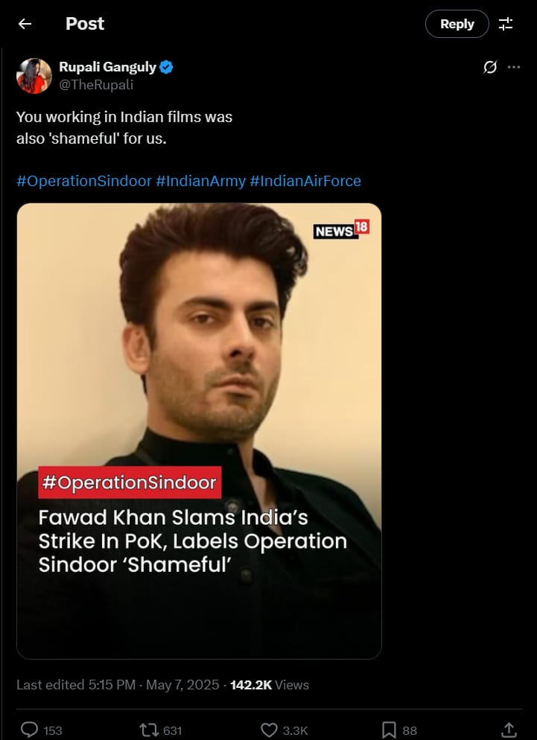Screen dimensions: 537x740
Task: Bookmark this post
Action: click(x=388, y=730)
